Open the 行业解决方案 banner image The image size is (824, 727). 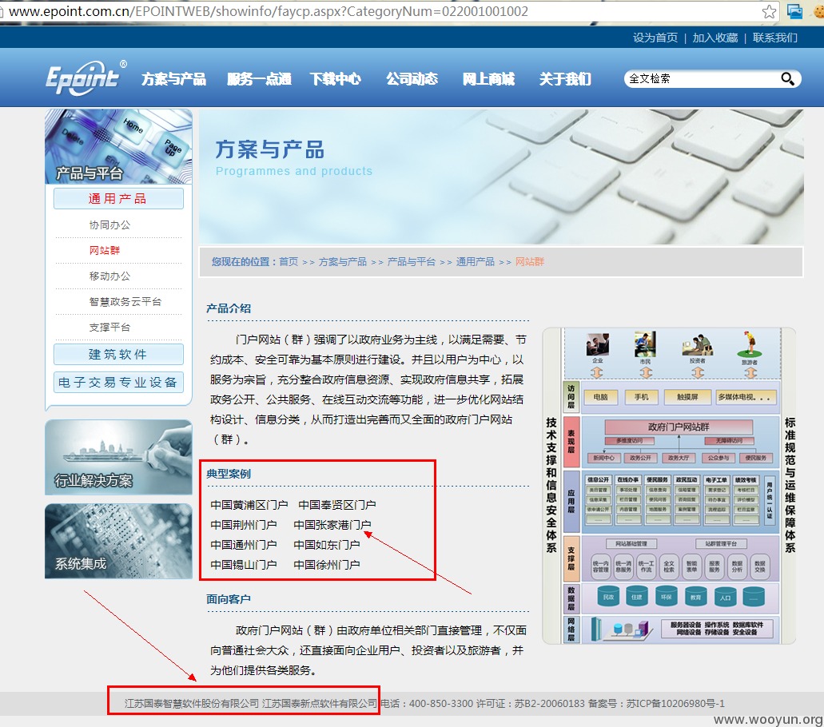118,457
